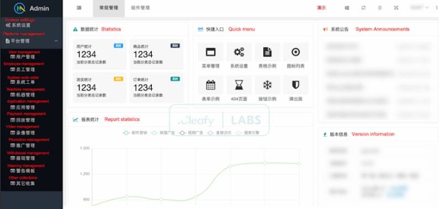Click the 用户统计 card value 1234
This screenshot has height=209, width=439.
(x=86, y=55)
